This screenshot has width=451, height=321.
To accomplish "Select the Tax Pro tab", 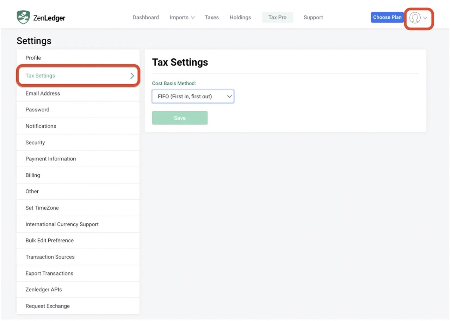I will pyautogui.click(x=277, y=17).
